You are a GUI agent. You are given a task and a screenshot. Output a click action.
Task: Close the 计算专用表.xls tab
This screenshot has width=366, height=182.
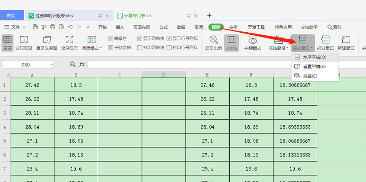[196, 16]
